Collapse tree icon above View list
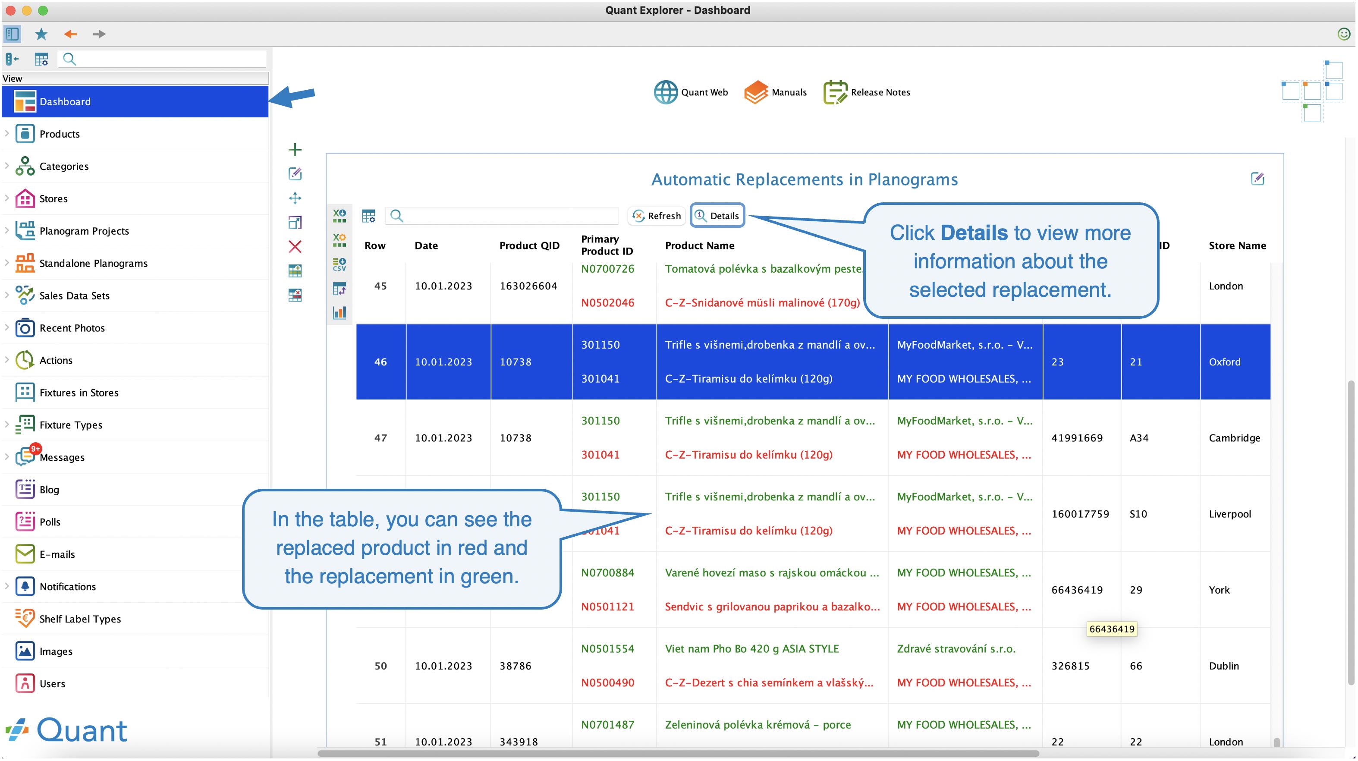The height and width of the screenshot is (761, 1358). (x=12, y=59)
